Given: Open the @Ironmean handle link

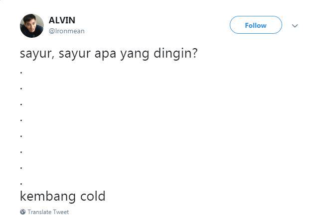Looking at the screenshot, I should click(x=67, y=31).
